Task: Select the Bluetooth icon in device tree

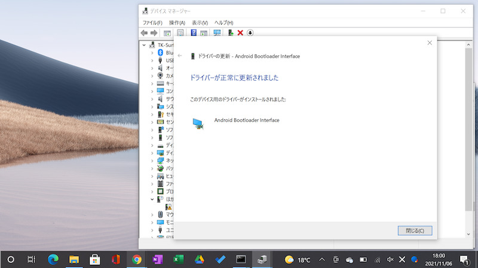Action: coord(160,53)
